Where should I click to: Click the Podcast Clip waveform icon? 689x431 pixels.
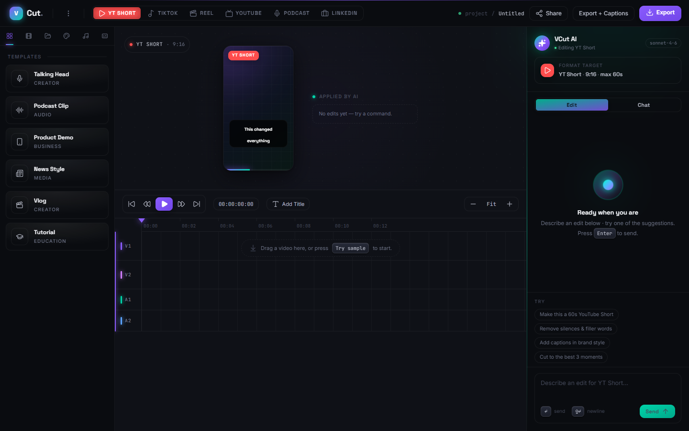(20, 110)
